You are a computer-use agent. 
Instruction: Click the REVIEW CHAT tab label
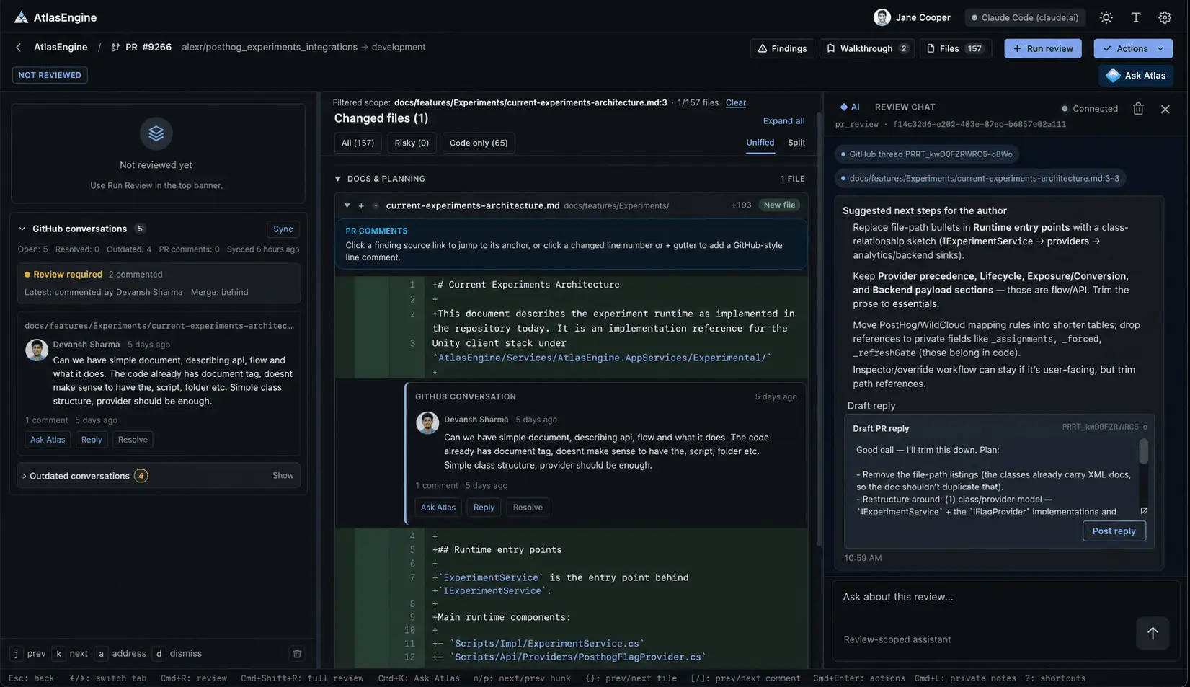tap(905, 107)
